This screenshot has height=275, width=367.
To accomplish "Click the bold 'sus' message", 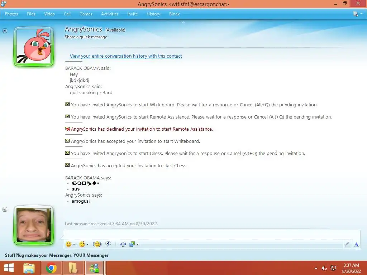I will tap(76, 189).
